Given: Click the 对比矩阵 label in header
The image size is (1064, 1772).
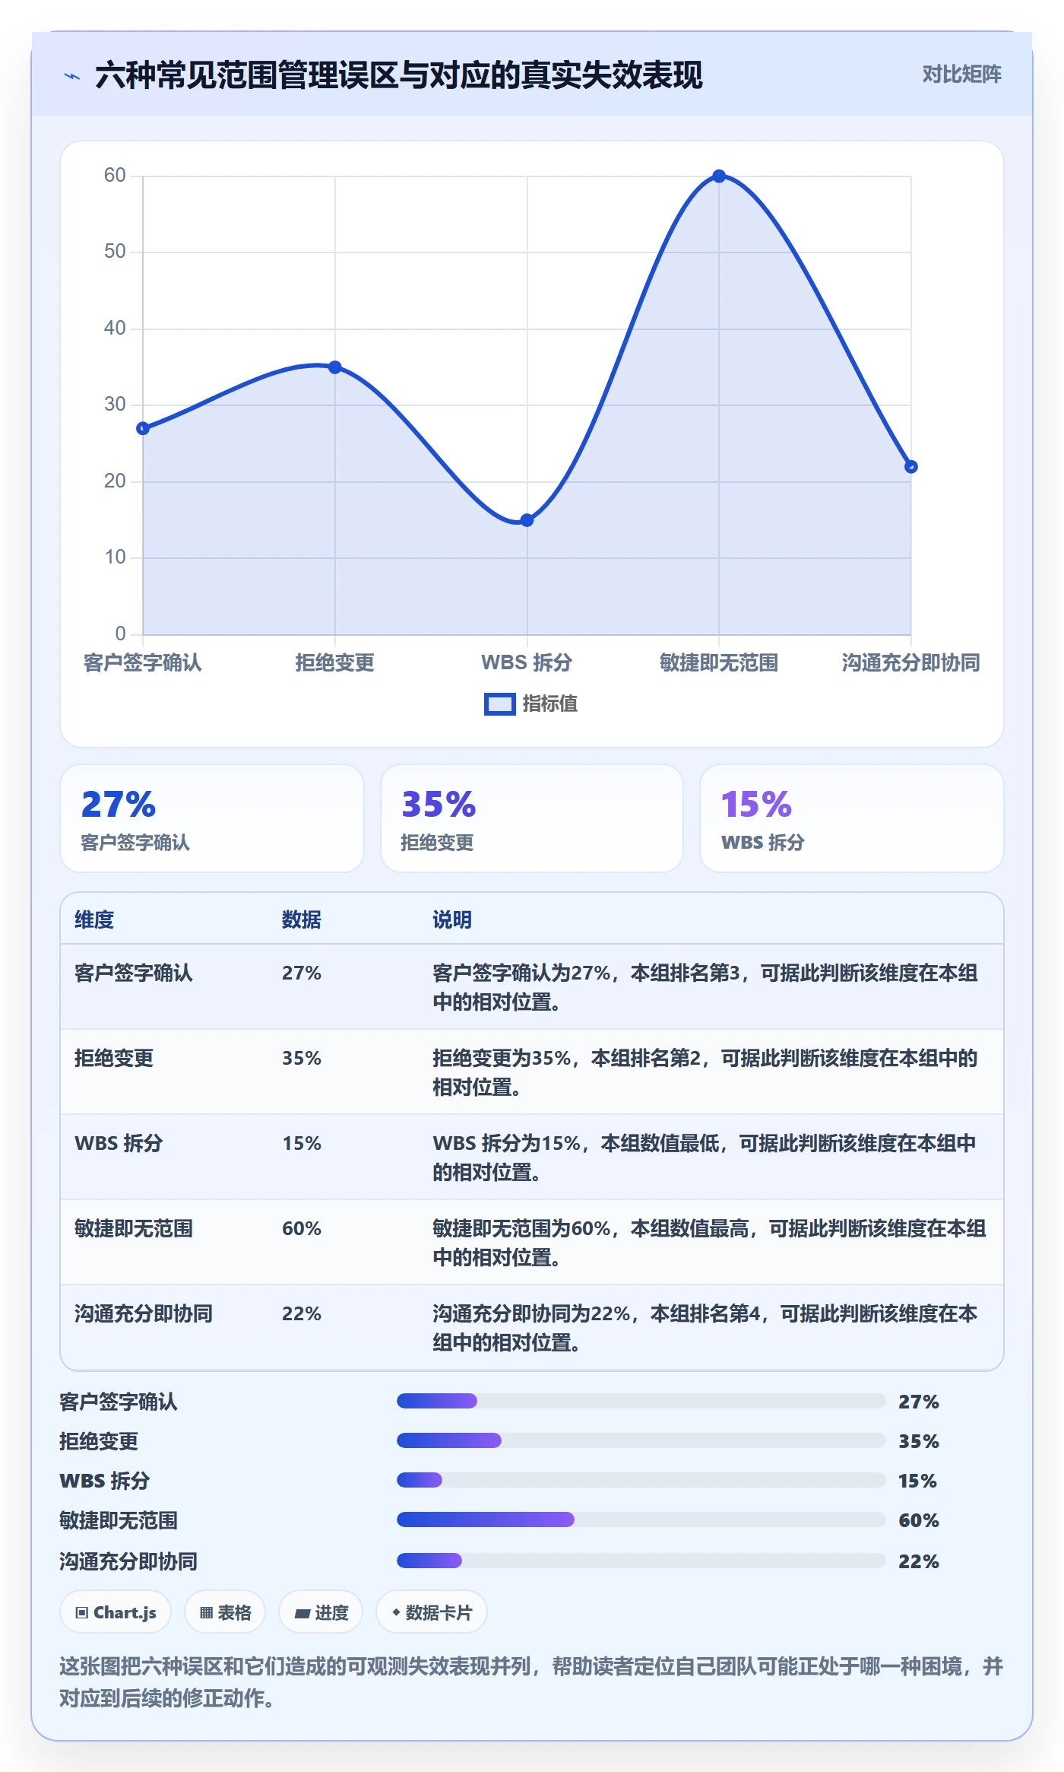Looking at the screenshot, I should click(x=961, y=74).
